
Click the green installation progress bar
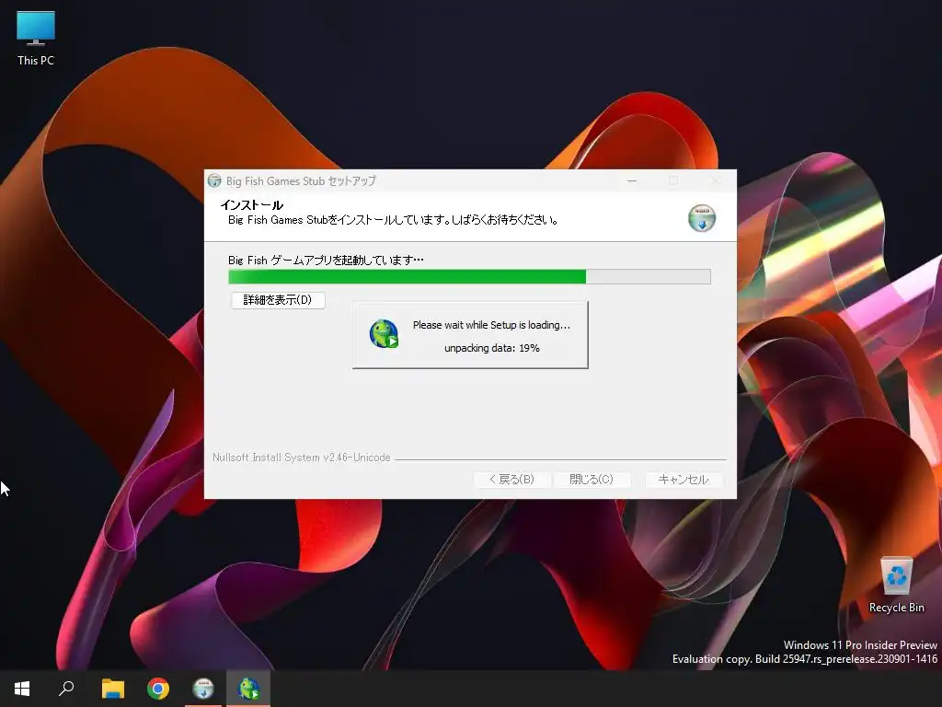point(469,276)
